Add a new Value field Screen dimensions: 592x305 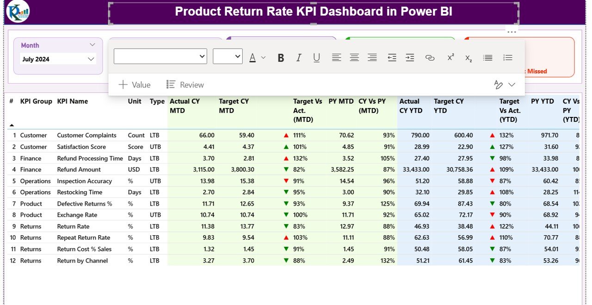click(135, 85)
